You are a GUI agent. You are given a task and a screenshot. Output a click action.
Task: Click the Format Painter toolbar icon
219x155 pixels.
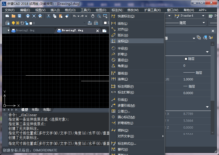[x=67, y=16]
